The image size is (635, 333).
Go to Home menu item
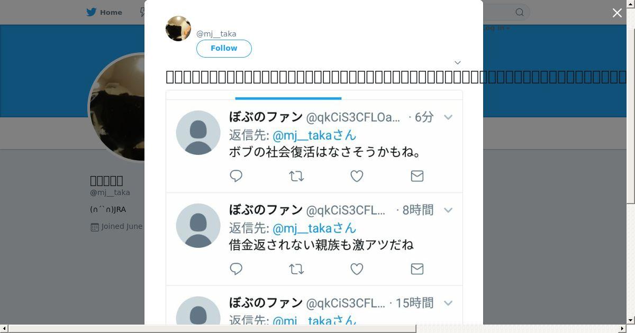[x=104, y=12]
